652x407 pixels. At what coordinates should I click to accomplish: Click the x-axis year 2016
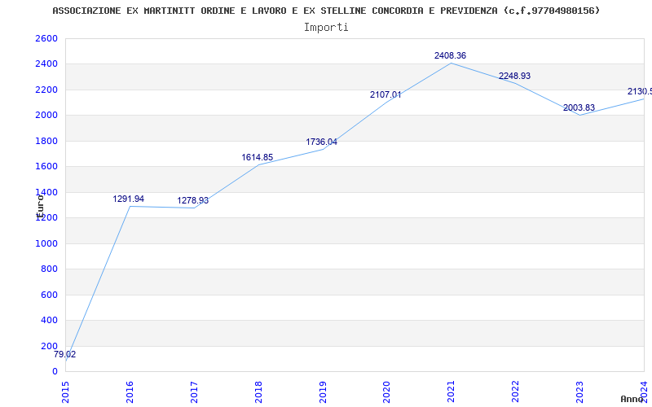pos(130,392)
